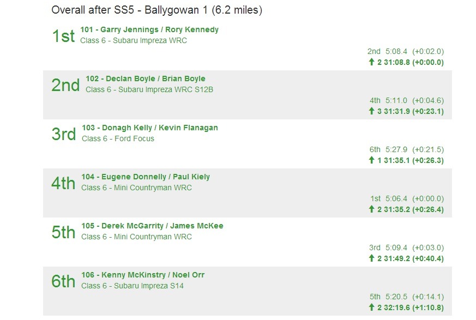Select the Donagh Kelly / Kevin Flanagan crew
This screenshot has width=476, height=320.
[x=149, y=128]
